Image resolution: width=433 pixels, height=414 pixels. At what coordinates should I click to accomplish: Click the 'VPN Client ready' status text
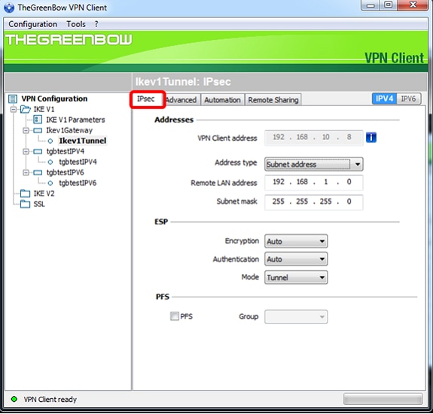point(50,400)
